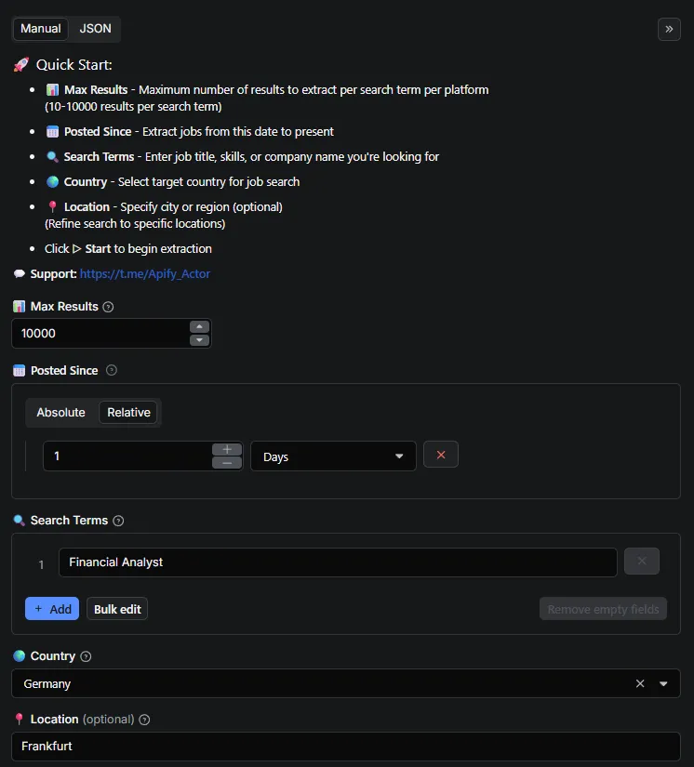Screen dimensions: 694x767
Task: Add a new search term
Action: coord(52,608)
